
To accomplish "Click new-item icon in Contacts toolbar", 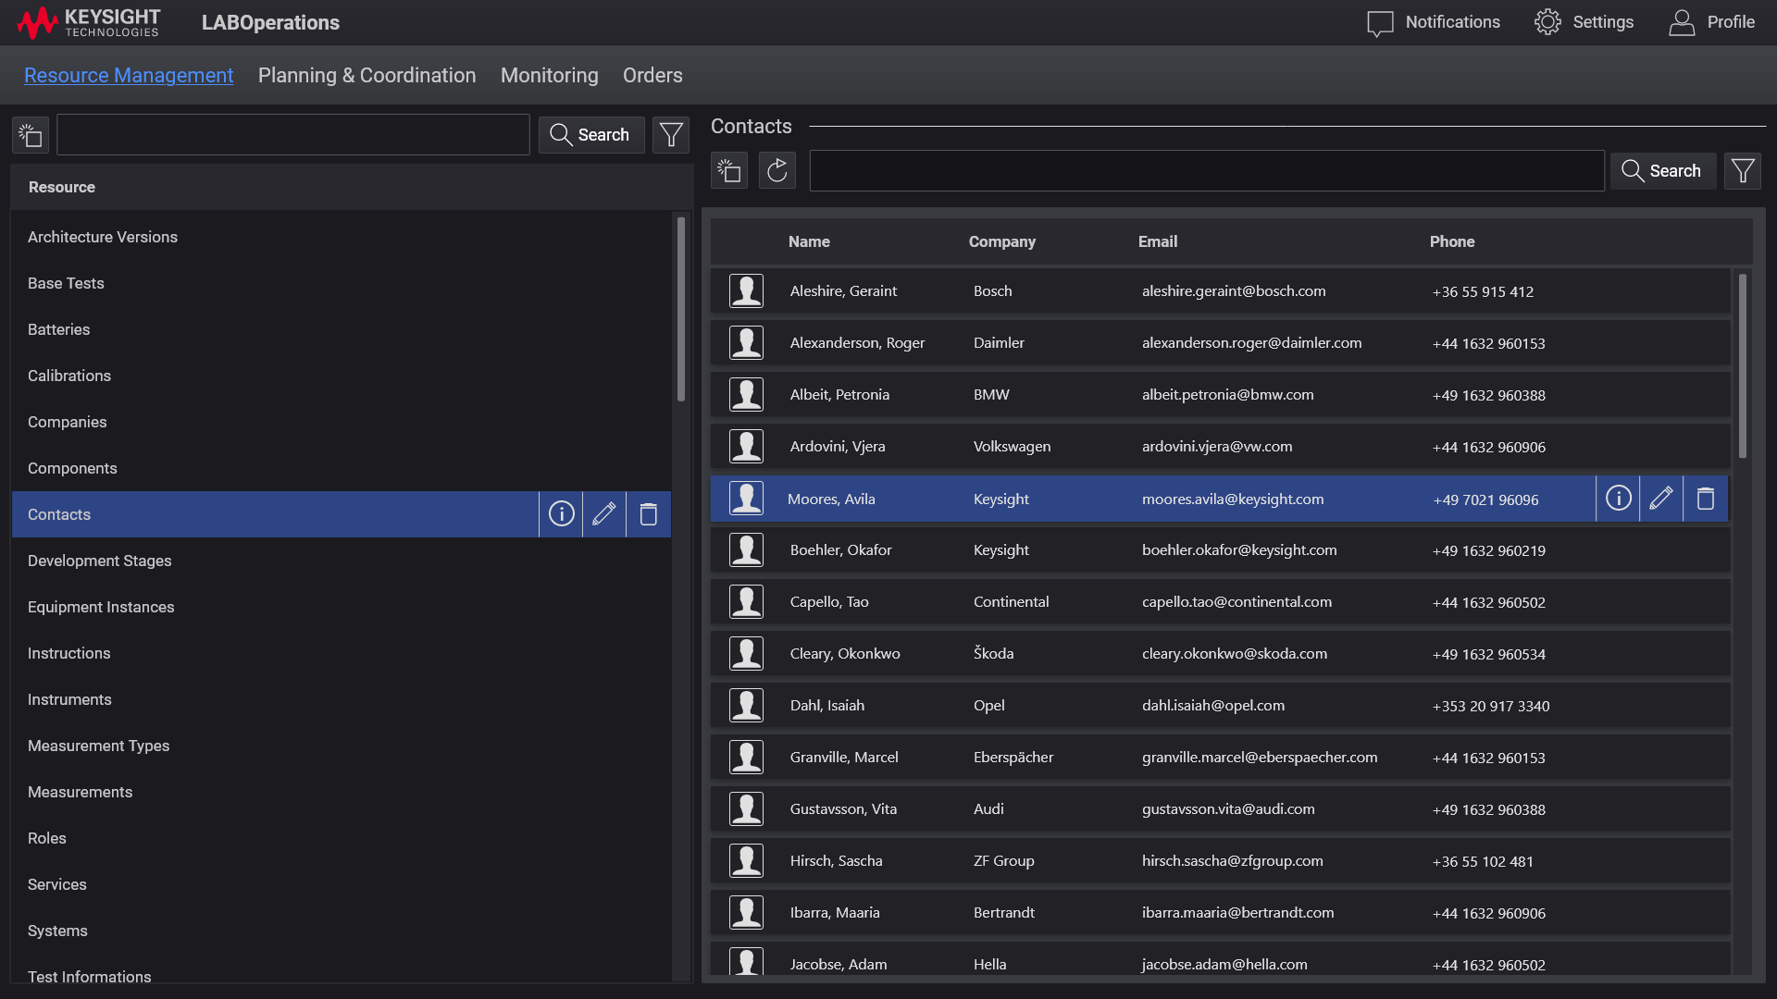I will (x=729, y=171).
